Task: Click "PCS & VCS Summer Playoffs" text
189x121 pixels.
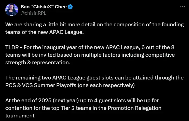Action: 41,85
